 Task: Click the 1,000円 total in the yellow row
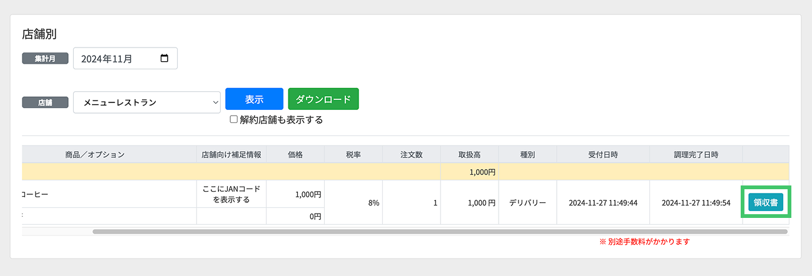483,172
